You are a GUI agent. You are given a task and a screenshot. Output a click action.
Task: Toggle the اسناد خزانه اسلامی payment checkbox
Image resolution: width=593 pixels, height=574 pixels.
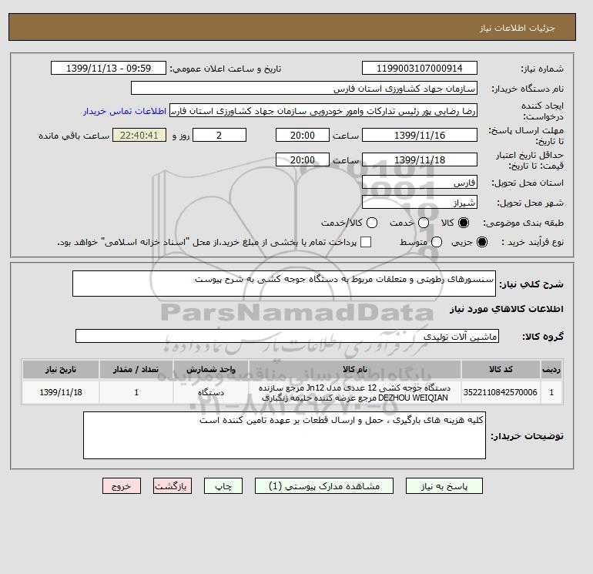tap(366, 242)
